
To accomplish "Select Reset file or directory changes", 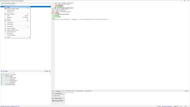I will [18, 9].
